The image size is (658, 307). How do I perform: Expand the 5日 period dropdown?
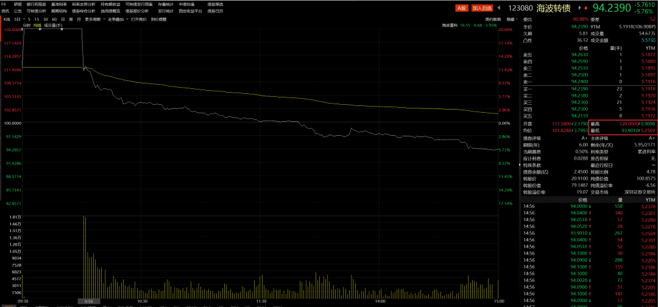(x=19, y=19)
